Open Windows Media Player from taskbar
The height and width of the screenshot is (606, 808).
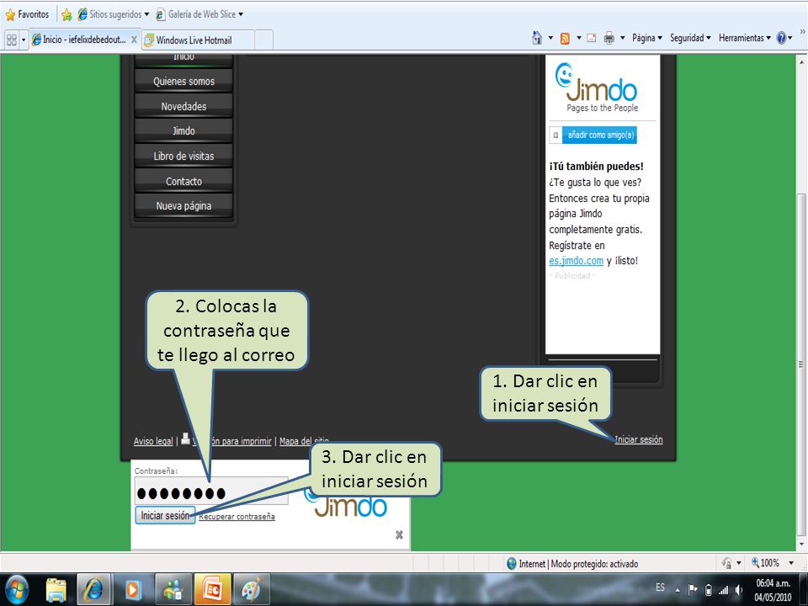[x=133, y=590]
